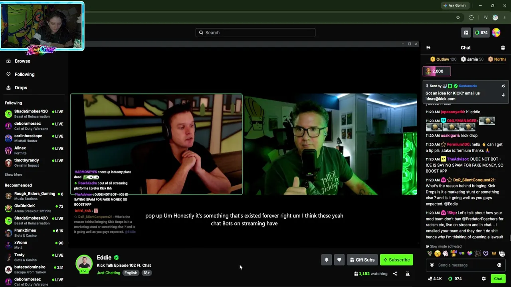This screenshot has height=287, width=511.
Task: Click the 2,000 Kicks gift badge
Action: point(437,71)
